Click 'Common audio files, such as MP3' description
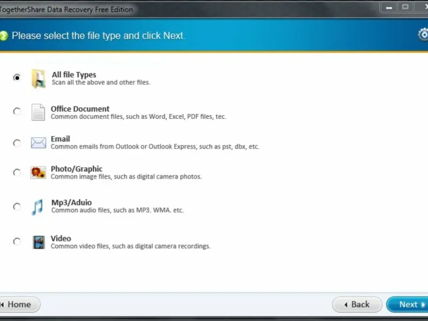 (118, 210)
